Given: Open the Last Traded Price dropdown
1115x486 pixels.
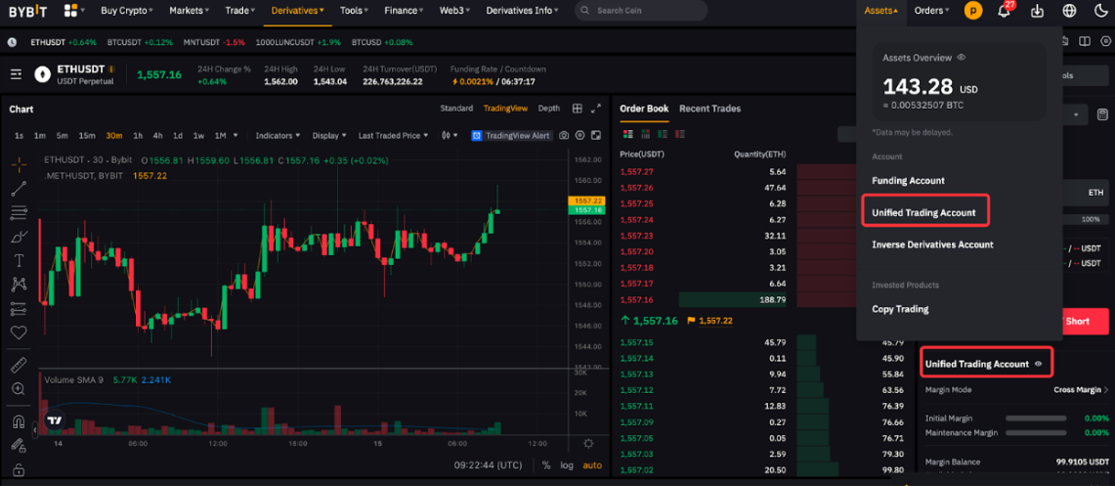Looking at the screenshot, I should (393, 135).
